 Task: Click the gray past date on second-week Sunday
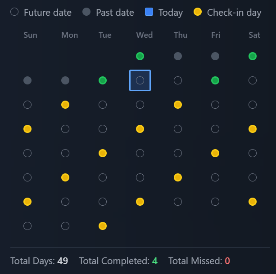(x=27, y=80)
